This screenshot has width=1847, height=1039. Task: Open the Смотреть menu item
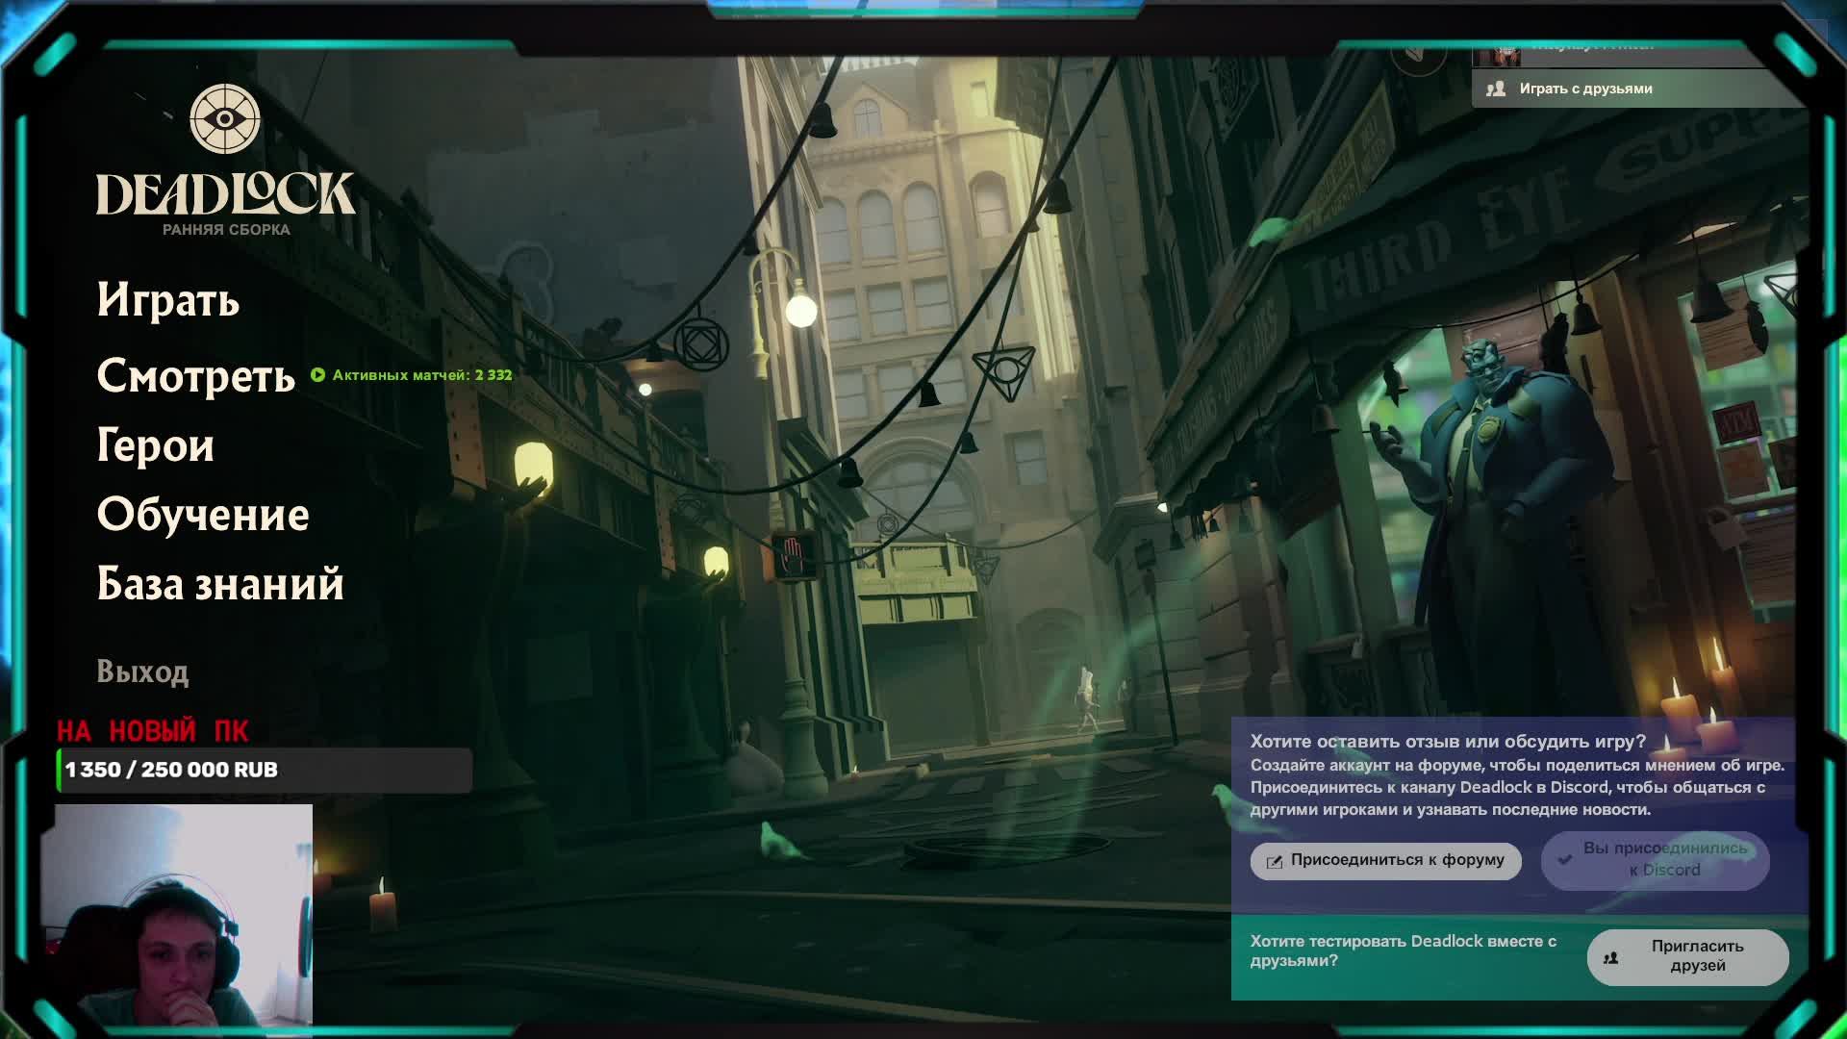[x=196, y=376]
